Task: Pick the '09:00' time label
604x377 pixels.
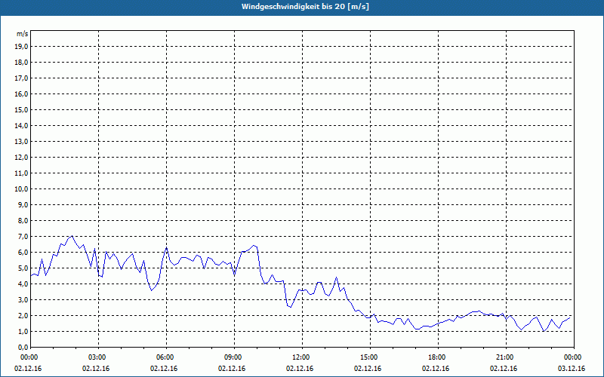Action: [x=233, y=357]
